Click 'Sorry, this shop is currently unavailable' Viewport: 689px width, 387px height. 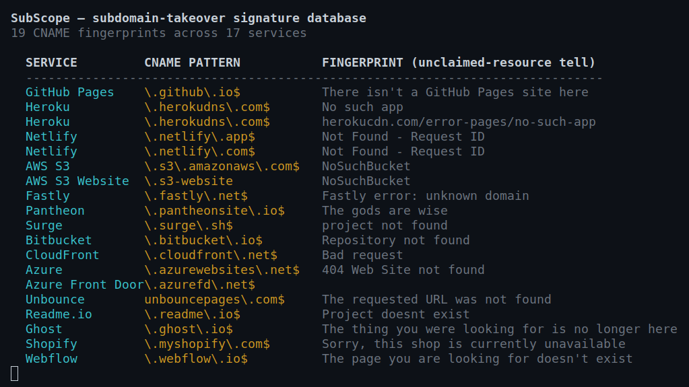click(x=473, y=344)
